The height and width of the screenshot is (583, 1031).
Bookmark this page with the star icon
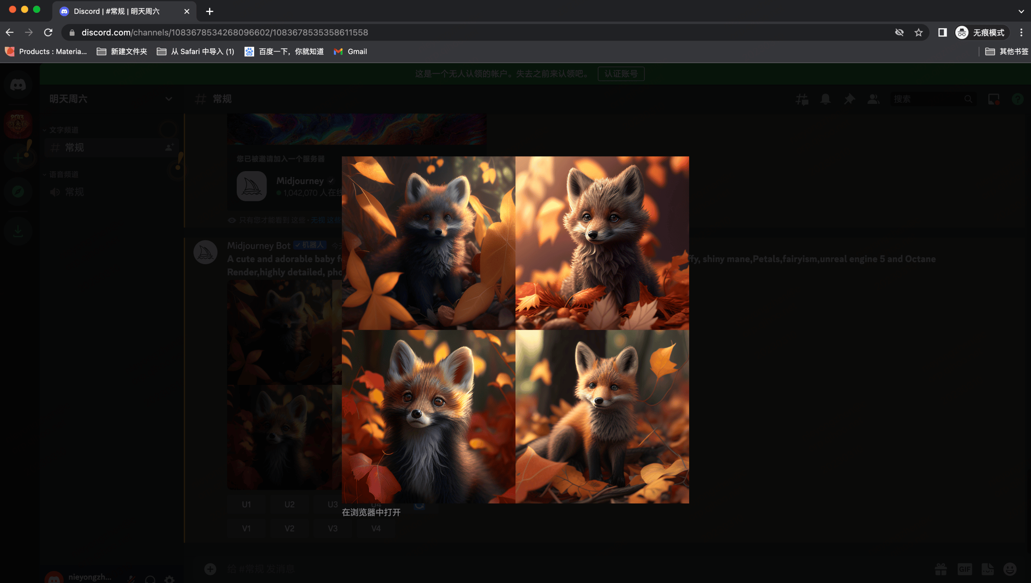918,33
